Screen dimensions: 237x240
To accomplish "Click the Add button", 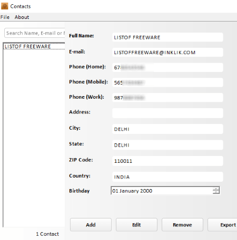I will point(91,225).
